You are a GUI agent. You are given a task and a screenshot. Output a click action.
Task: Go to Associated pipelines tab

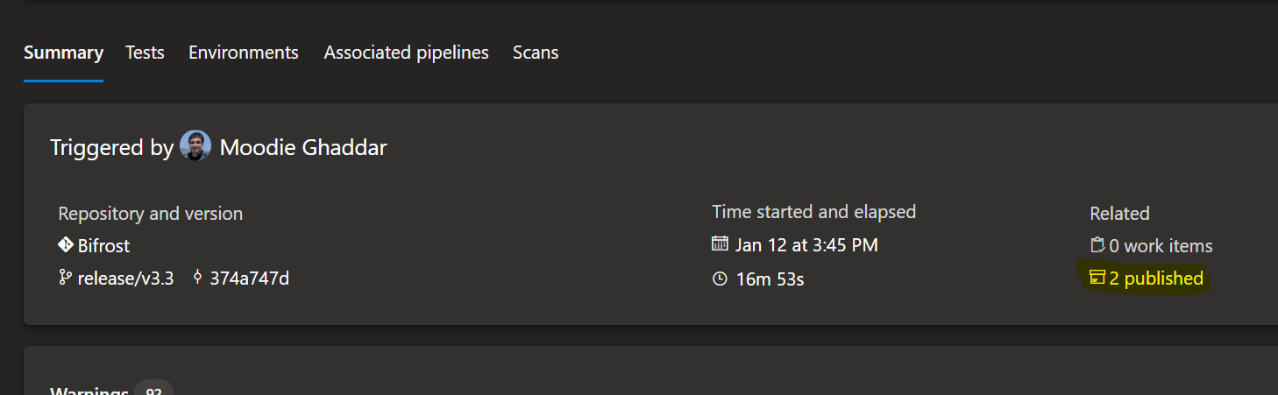point(407,53)
